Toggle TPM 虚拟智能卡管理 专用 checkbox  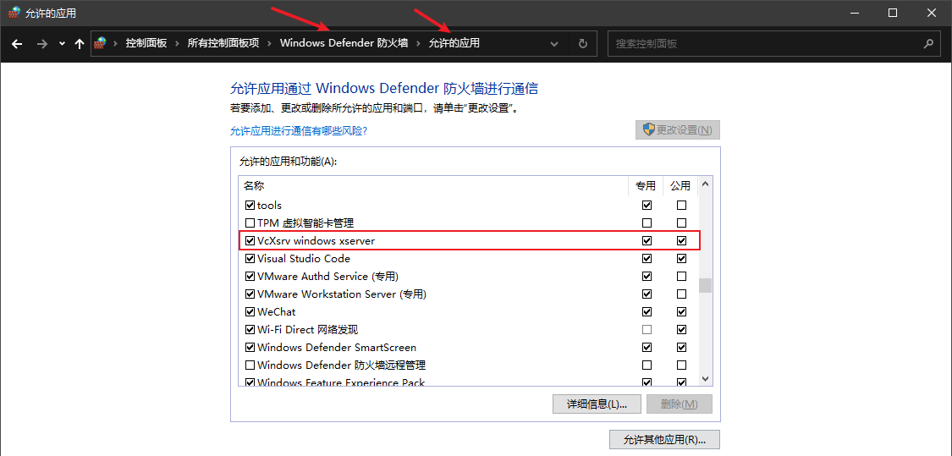click(647, 223)
